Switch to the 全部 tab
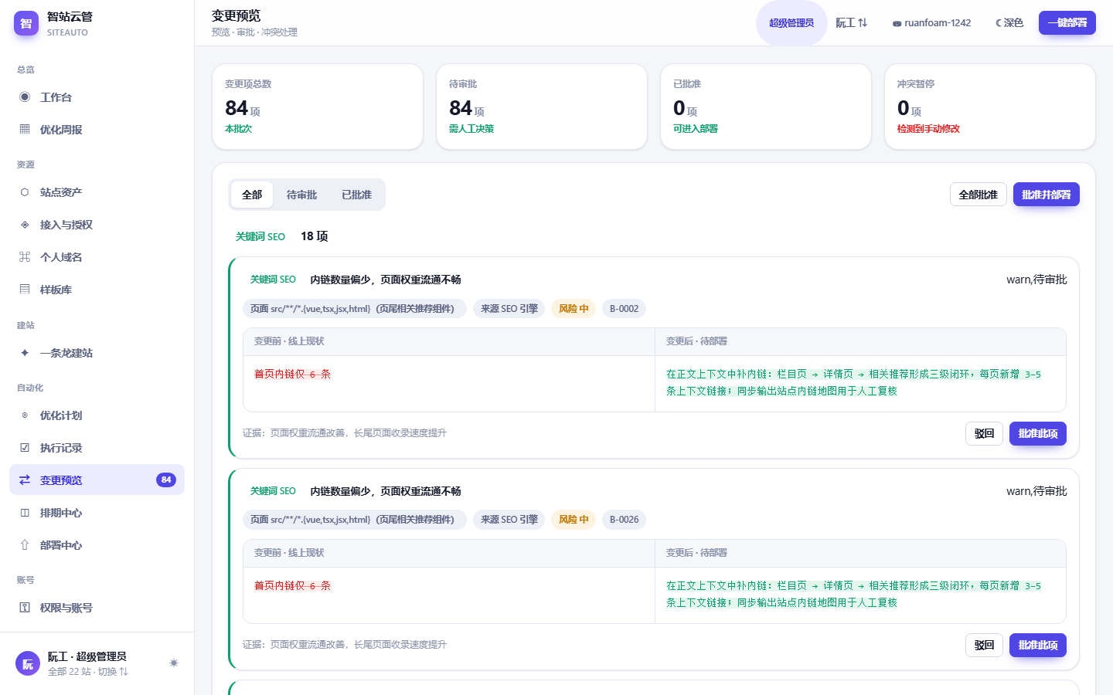 [x=252, y=195]
